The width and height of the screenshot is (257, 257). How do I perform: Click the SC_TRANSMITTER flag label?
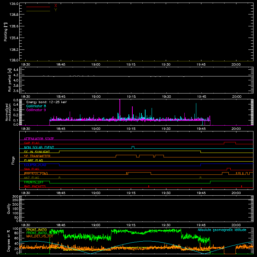[37, 156]
